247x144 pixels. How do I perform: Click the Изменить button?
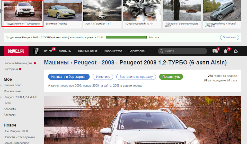(103, 77)
